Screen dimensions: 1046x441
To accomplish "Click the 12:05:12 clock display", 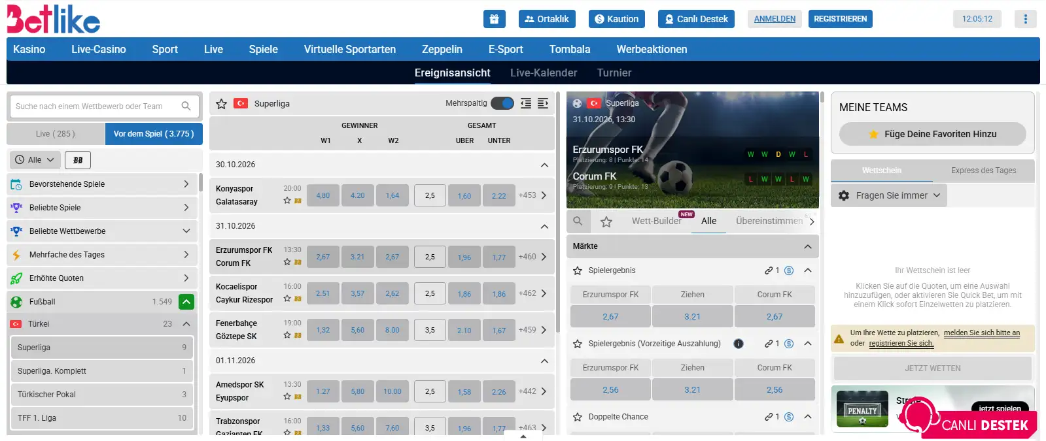I will (977, 19).
